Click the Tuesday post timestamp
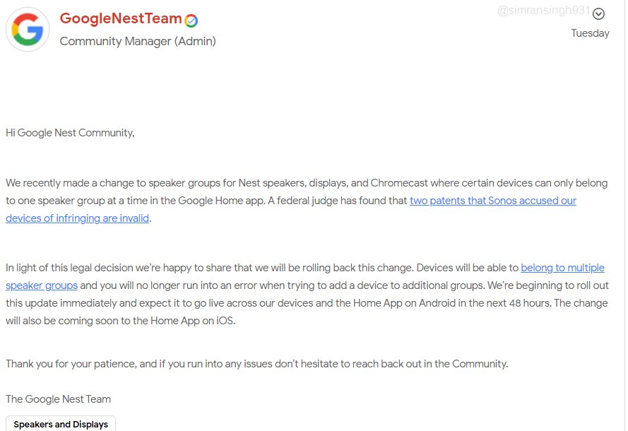Viewport: 628px width, 431px height. [x=590, y=33]
